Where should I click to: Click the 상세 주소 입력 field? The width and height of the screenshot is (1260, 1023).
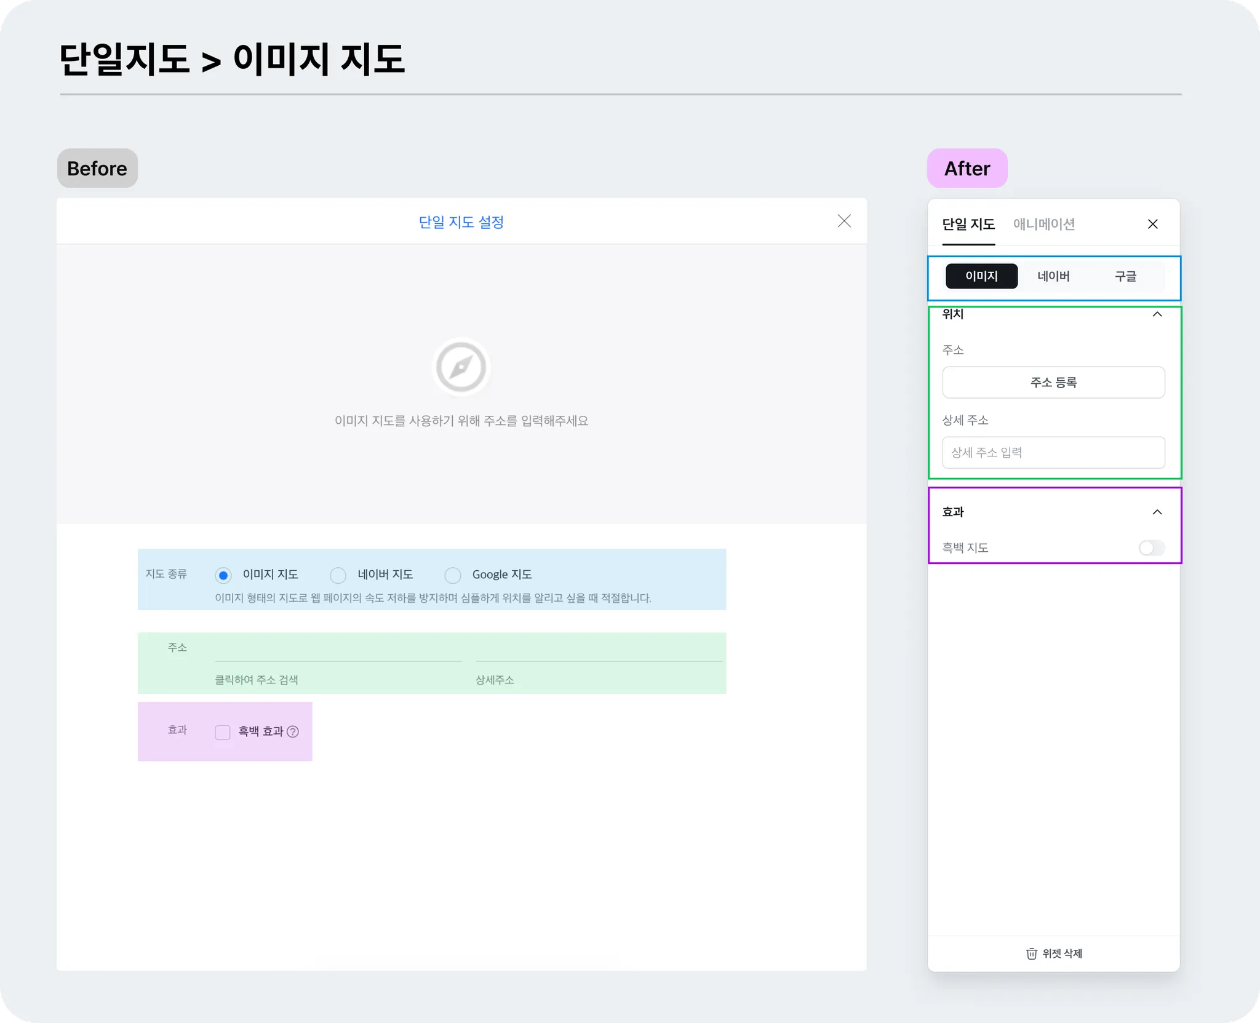coord(1053,453)
